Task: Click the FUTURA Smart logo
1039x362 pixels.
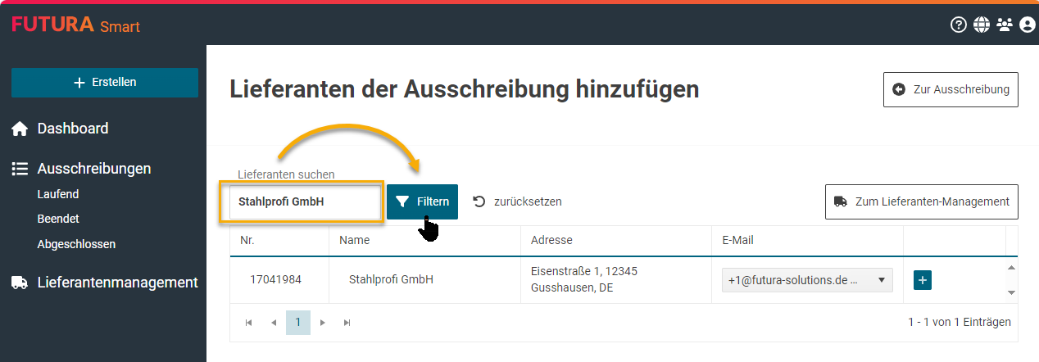Action: (x=75, y=25)
